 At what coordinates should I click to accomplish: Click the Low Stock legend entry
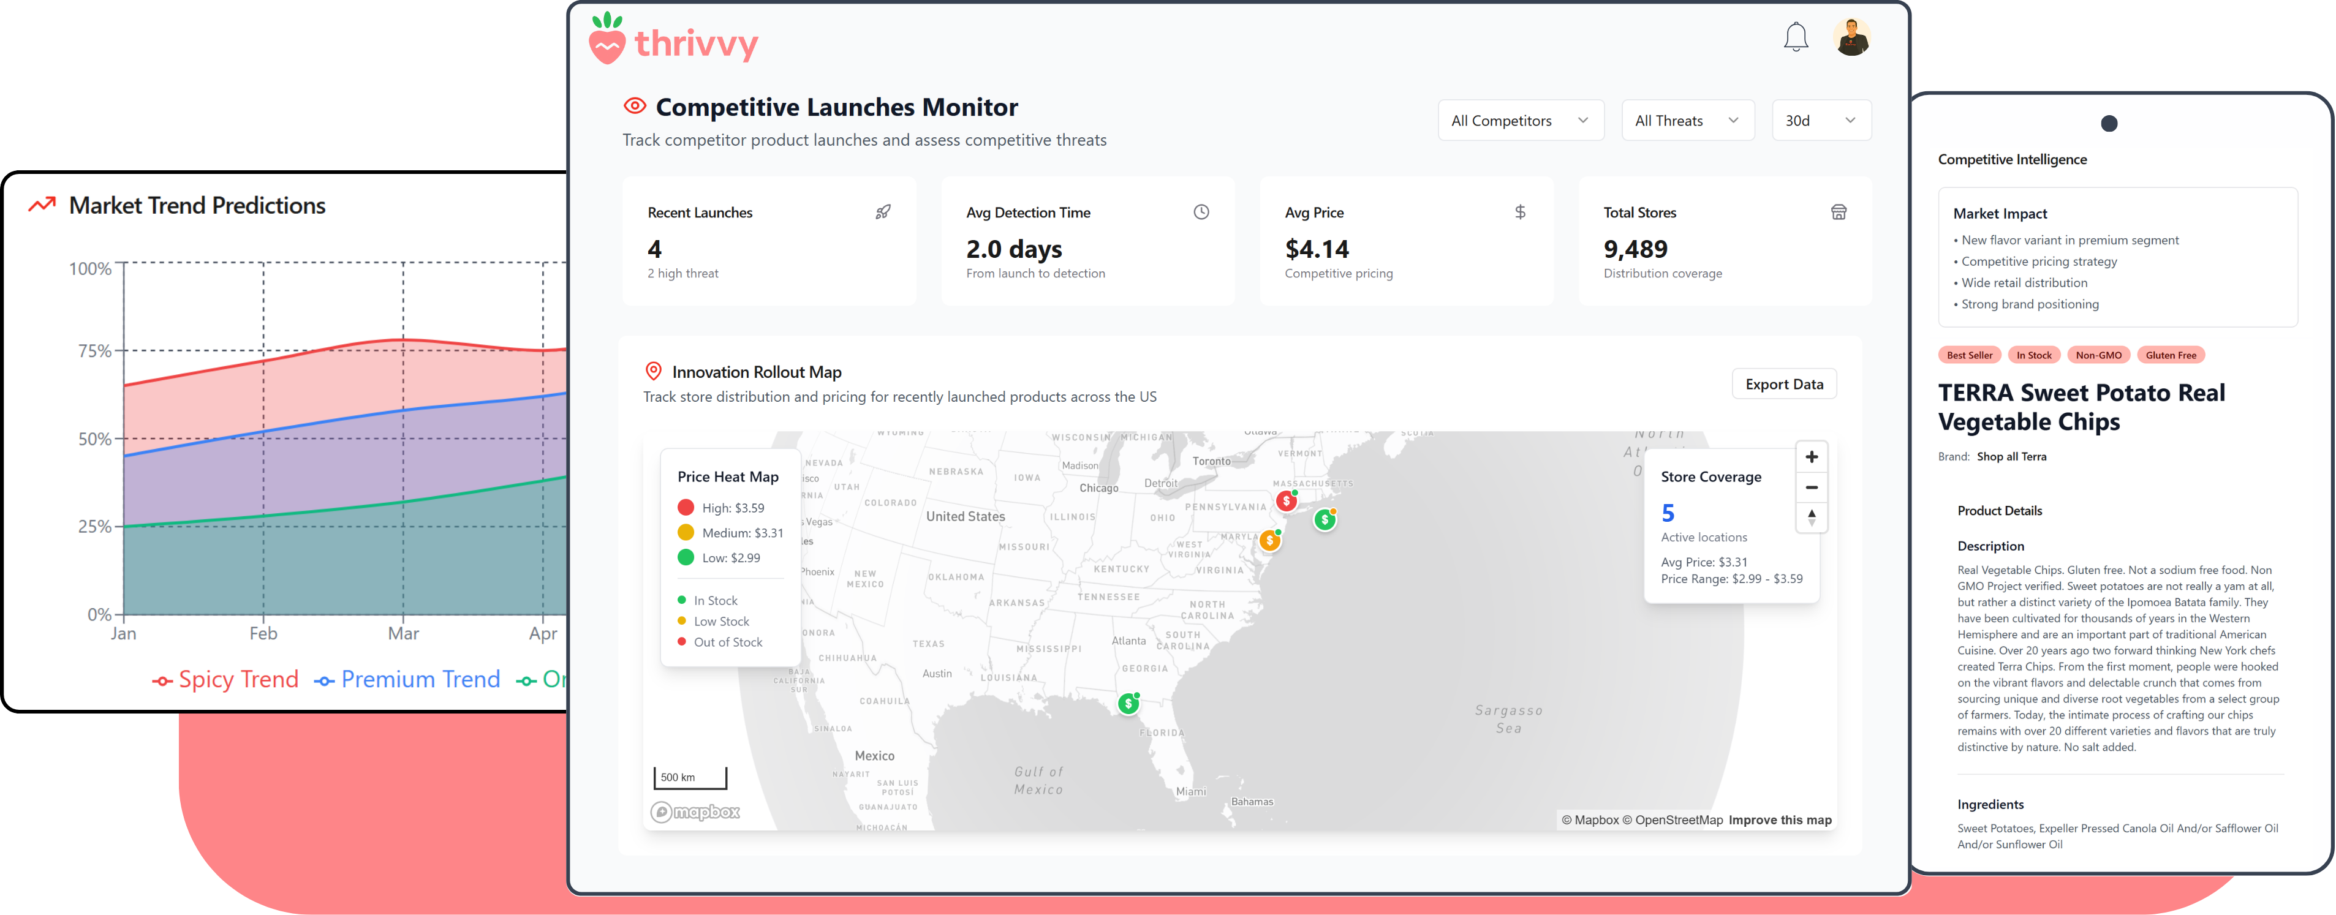pyautogui.click(x=714, y=621)
